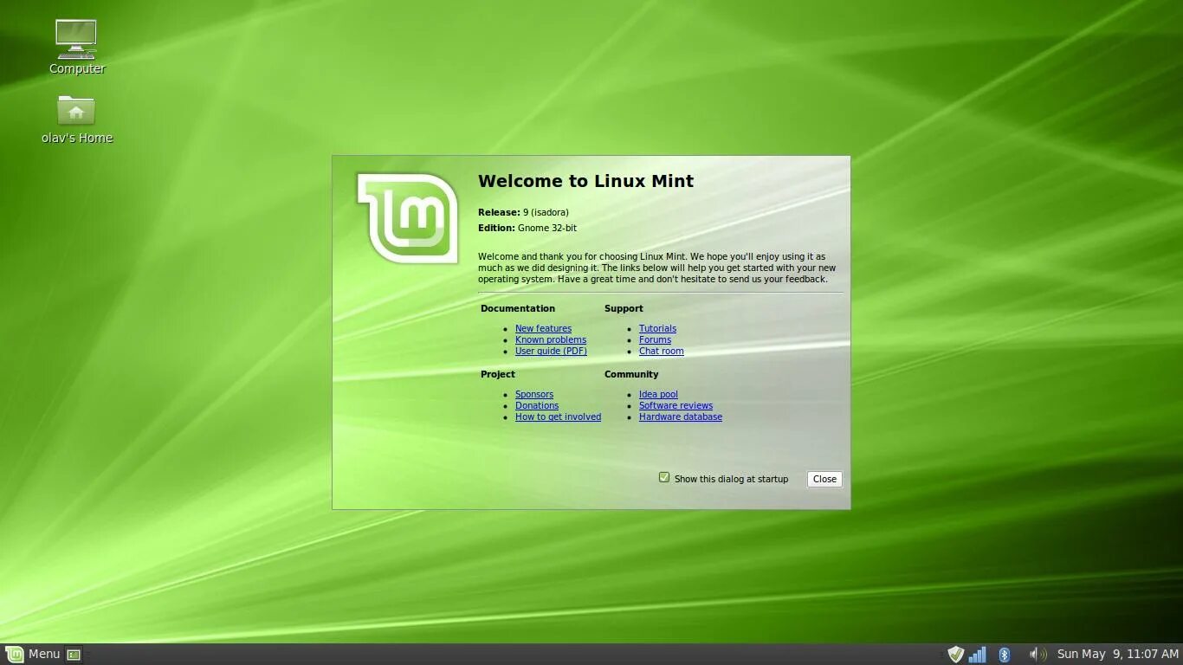This screenshot has width=1183, height=665.
Task: Open the Idea pool link
Action: click(x=658, y=394)
